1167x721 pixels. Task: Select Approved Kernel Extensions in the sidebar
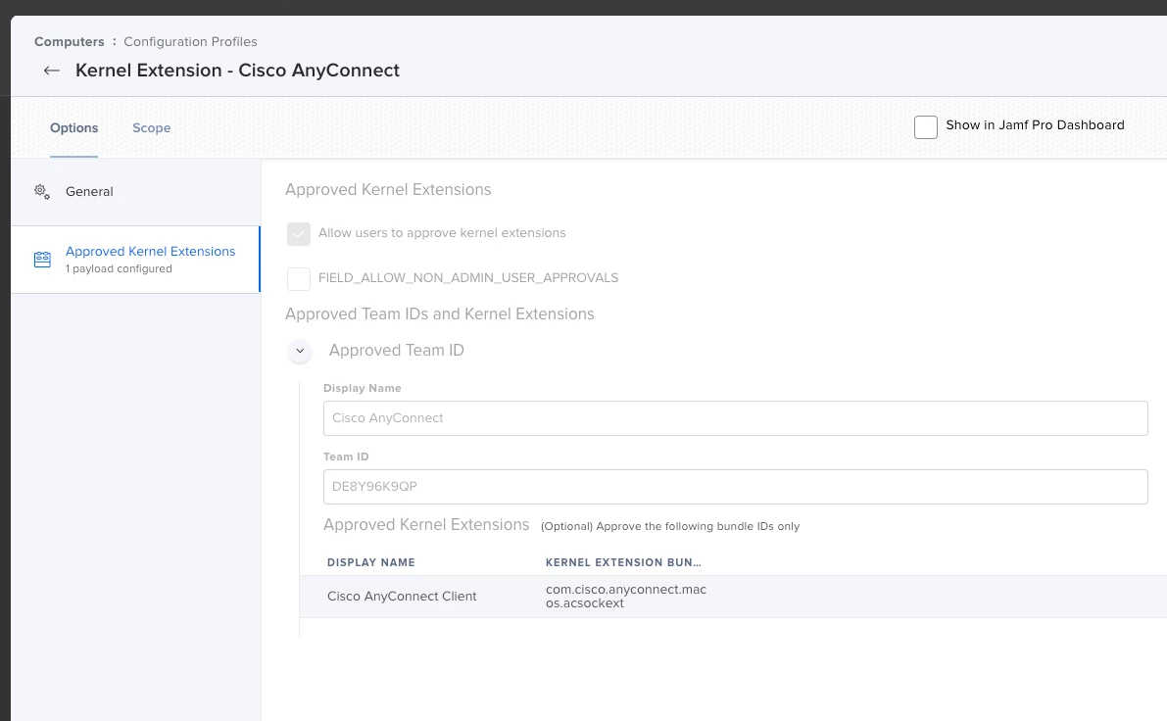click(135, 260)
